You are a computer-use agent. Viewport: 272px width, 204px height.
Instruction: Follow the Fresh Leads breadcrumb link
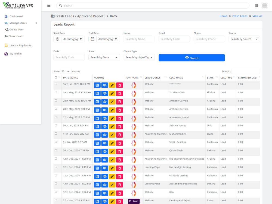pyautogui.click(x=240, y=16)
